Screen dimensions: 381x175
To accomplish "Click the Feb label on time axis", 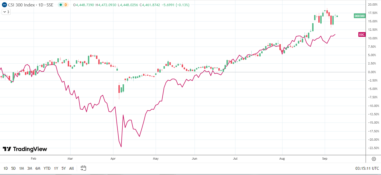I will 33,159.
